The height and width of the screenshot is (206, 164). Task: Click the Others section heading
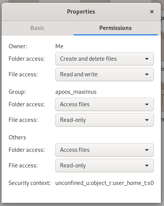click(x=17, y=137)
